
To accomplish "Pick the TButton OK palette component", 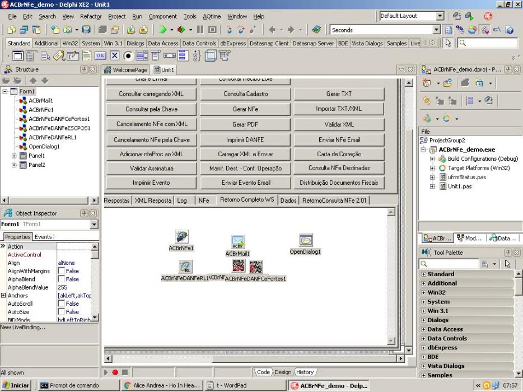I will (x=100, y=55).
